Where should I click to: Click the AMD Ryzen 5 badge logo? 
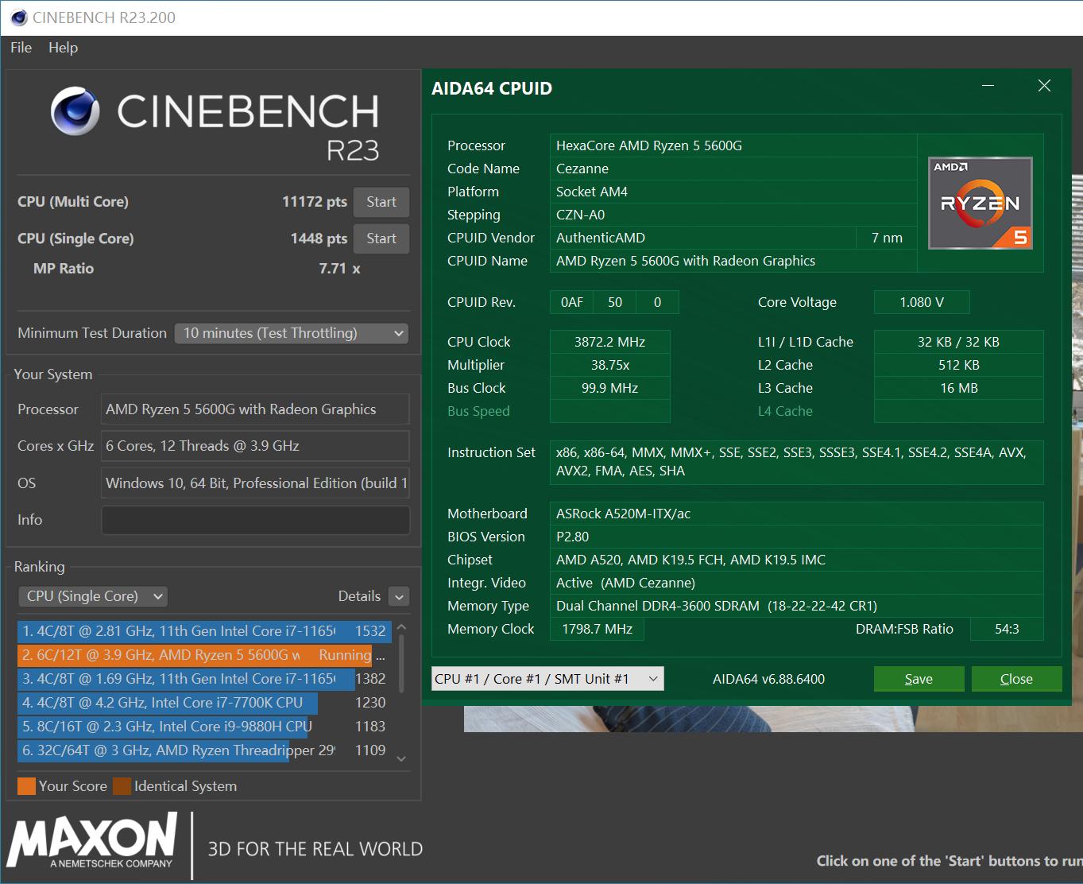[980, 204]
